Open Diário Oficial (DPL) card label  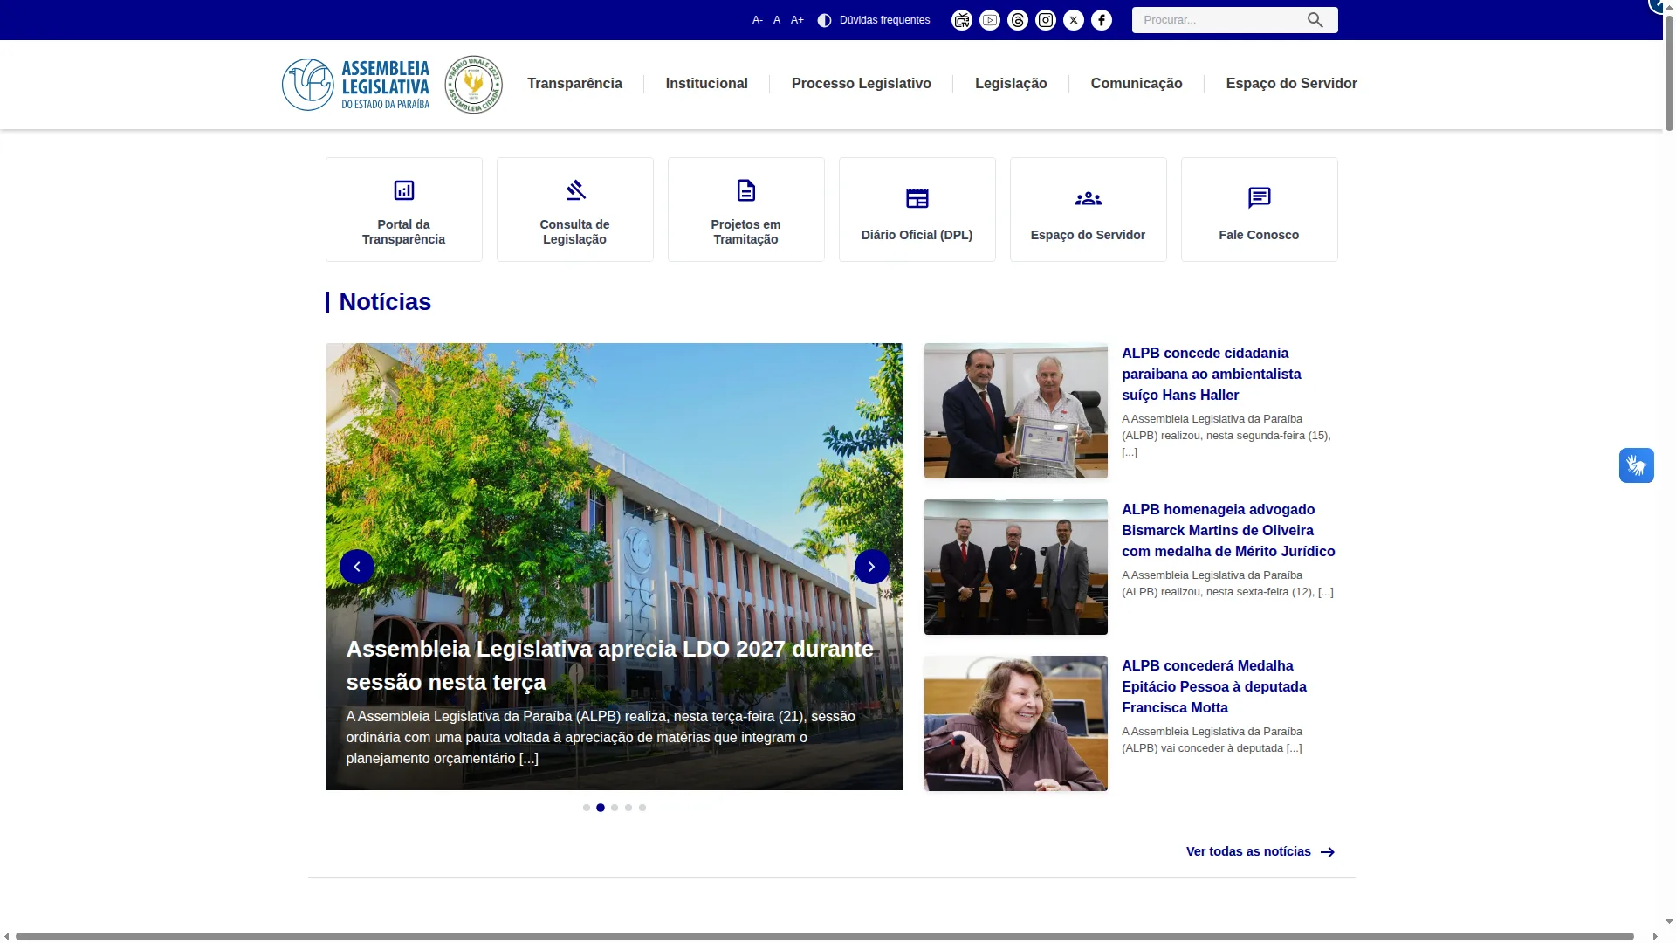(917, 235)
